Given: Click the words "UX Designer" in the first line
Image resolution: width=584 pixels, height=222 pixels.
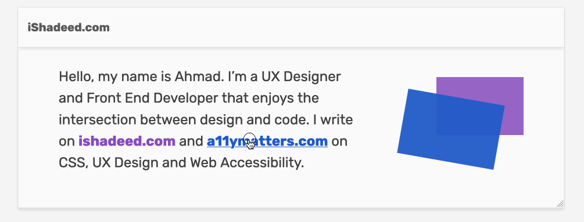Looking at the screenshot, I should click(301, 77).
